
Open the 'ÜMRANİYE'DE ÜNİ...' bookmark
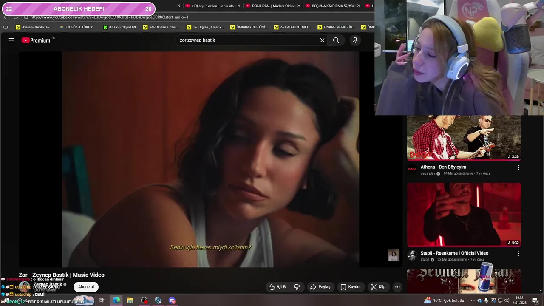(x=249, y=27)
